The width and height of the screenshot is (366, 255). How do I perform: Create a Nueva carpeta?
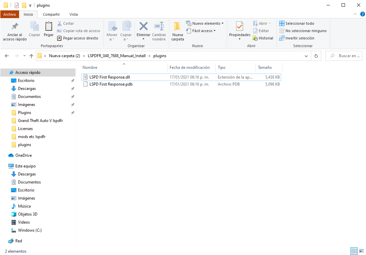[x=178, y=31]
